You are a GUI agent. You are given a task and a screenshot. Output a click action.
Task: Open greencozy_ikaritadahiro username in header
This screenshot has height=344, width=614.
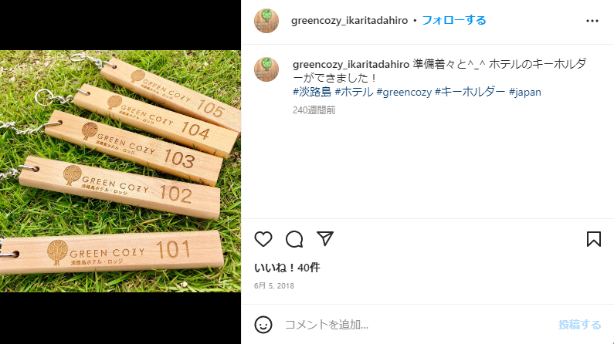(349, 20)
